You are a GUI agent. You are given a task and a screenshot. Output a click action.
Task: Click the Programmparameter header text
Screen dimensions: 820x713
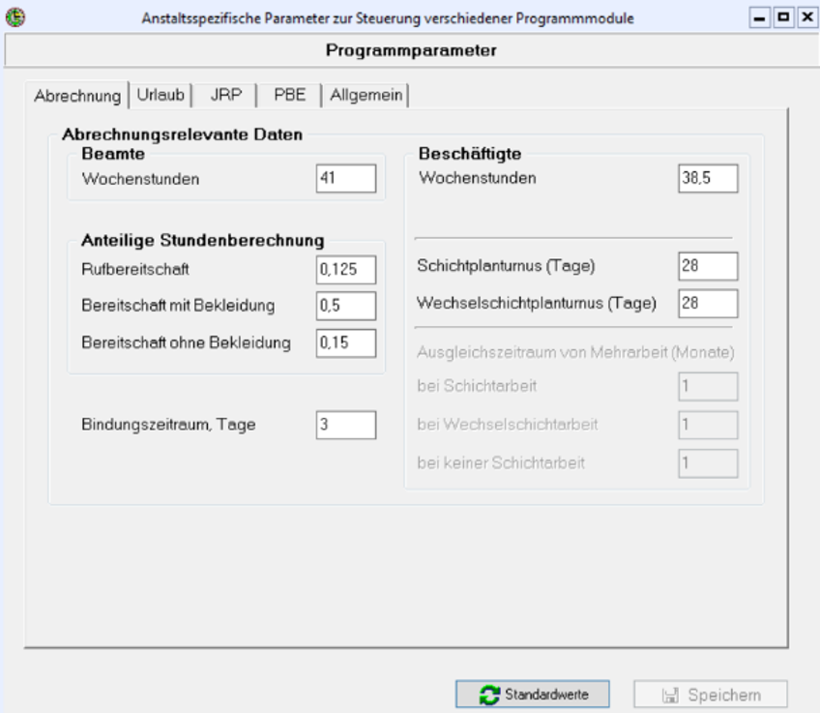[411, 50]
